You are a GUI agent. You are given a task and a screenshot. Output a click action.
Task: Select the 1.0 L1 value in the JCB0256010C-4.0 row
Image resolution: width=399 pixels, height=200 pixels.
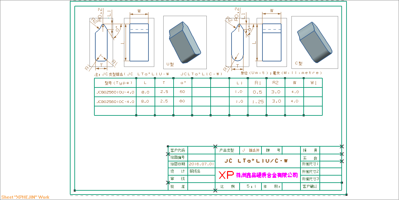click(x=239, y=102)
